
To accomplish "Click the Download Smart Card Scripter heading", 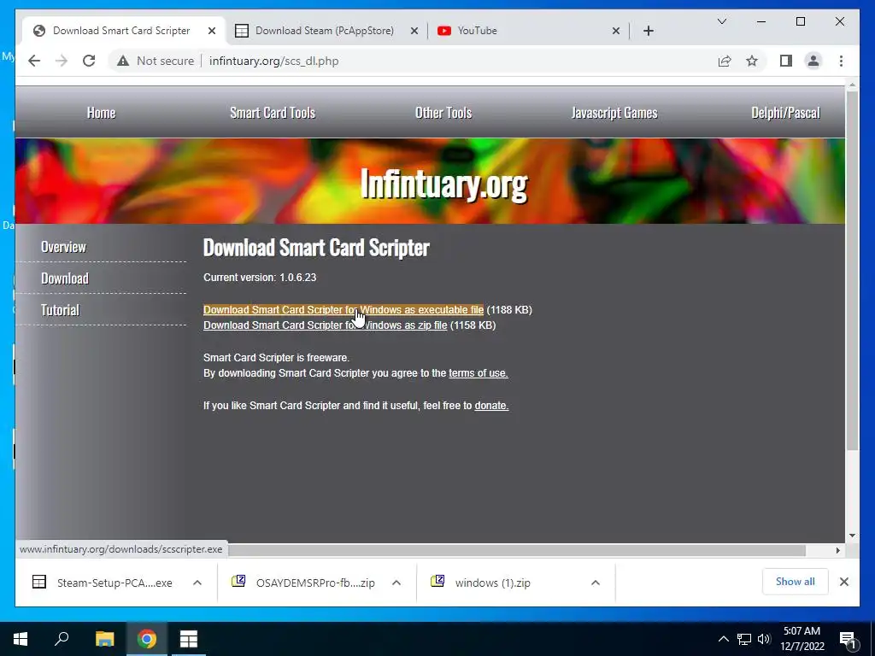I will pos(316,247).
